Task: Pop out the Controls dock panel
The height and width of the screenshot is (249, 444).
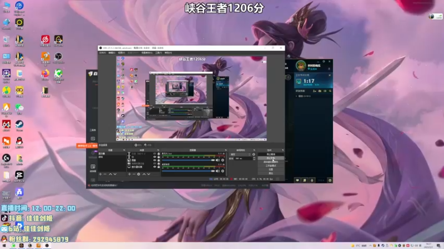Action: 282,150
